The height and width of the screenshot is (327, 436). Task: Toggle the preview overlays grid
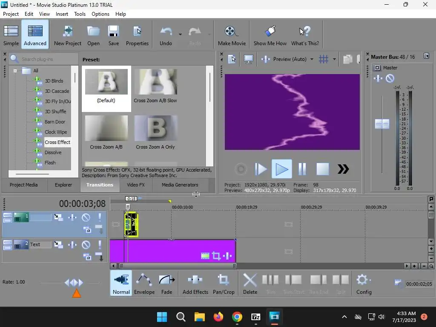[324, 59]
